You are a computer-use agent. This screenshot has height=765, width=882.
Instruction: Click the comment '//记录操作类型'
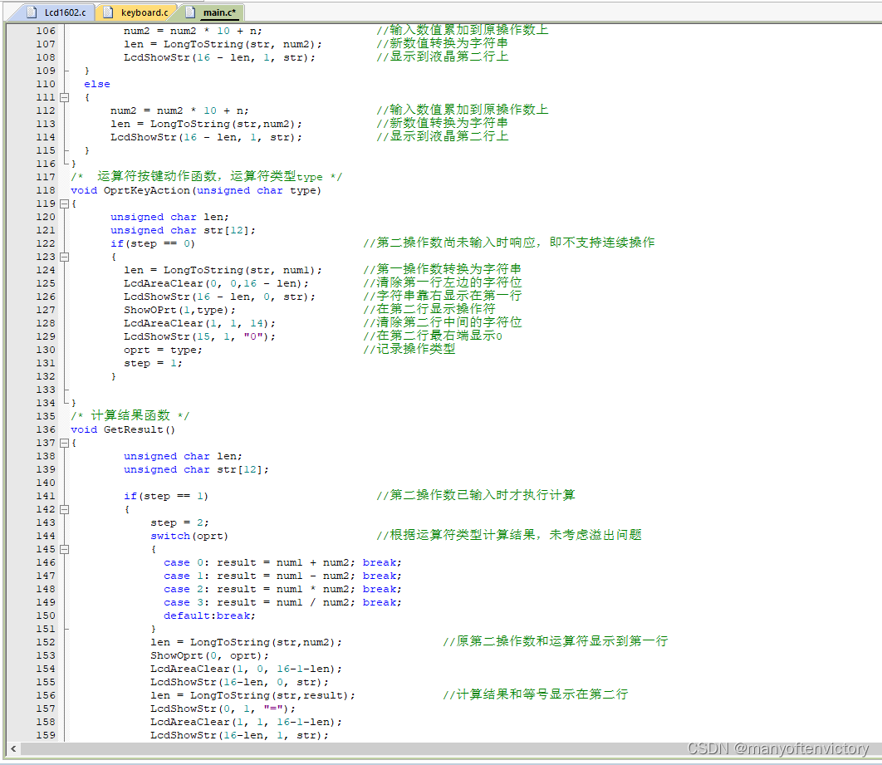click(409, 350)
